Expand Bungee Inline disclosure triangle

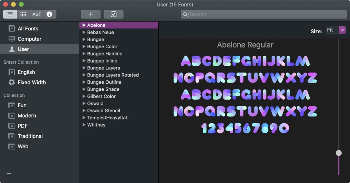coord(84,60)
